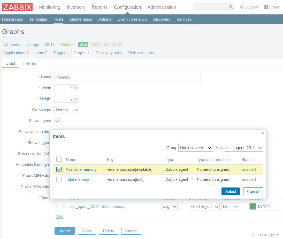Image resolution: width=283 pixels, height=239 pixels.
Task: Click the Zabbix logo
Action: [17, 7]
